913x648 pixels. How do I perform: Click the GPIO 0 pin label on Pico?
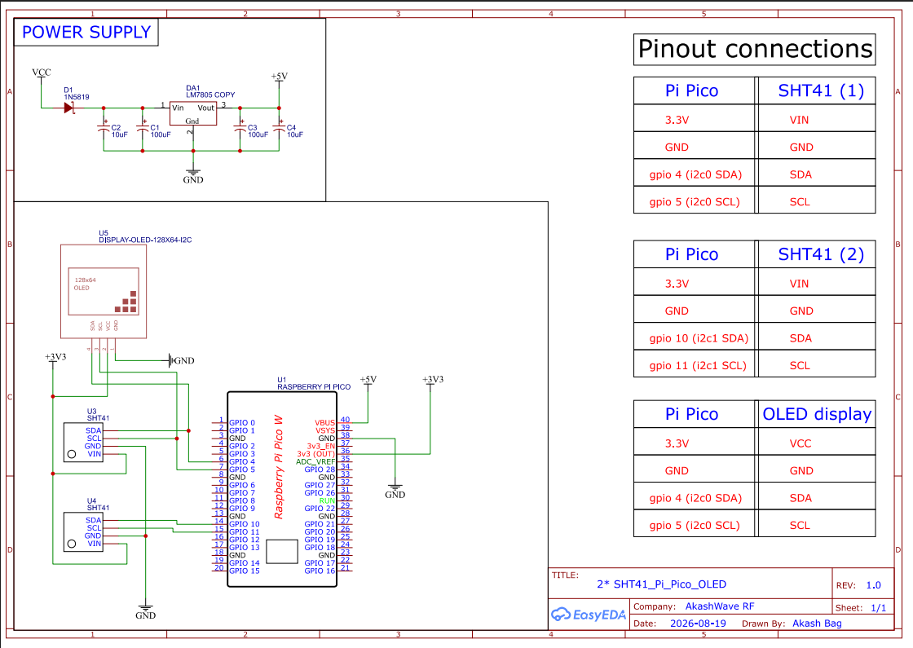[242, 423]
